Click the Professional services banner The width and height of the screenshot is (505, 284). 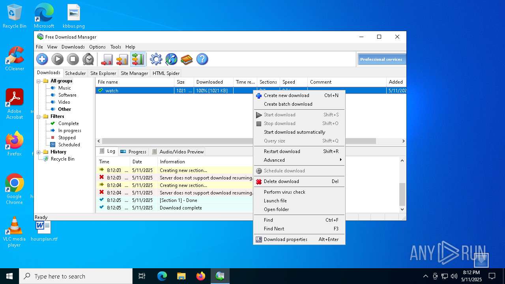pos(381,59)
